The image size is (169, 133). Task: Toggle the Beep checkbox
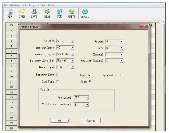tap(90, 75)
